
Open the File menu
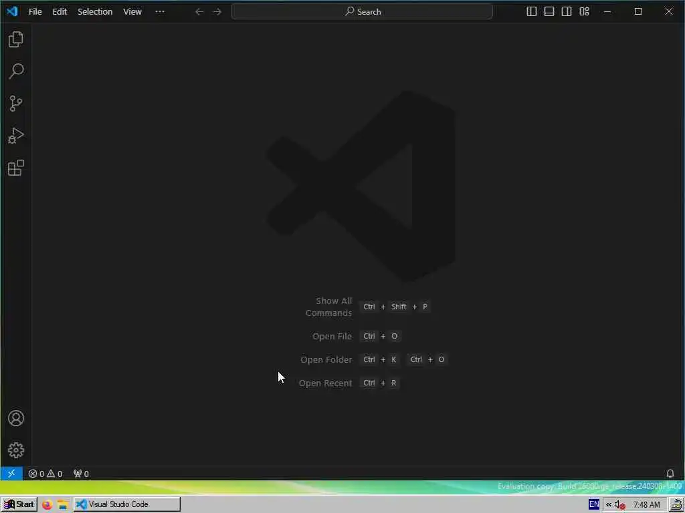[x=35, y=12]
